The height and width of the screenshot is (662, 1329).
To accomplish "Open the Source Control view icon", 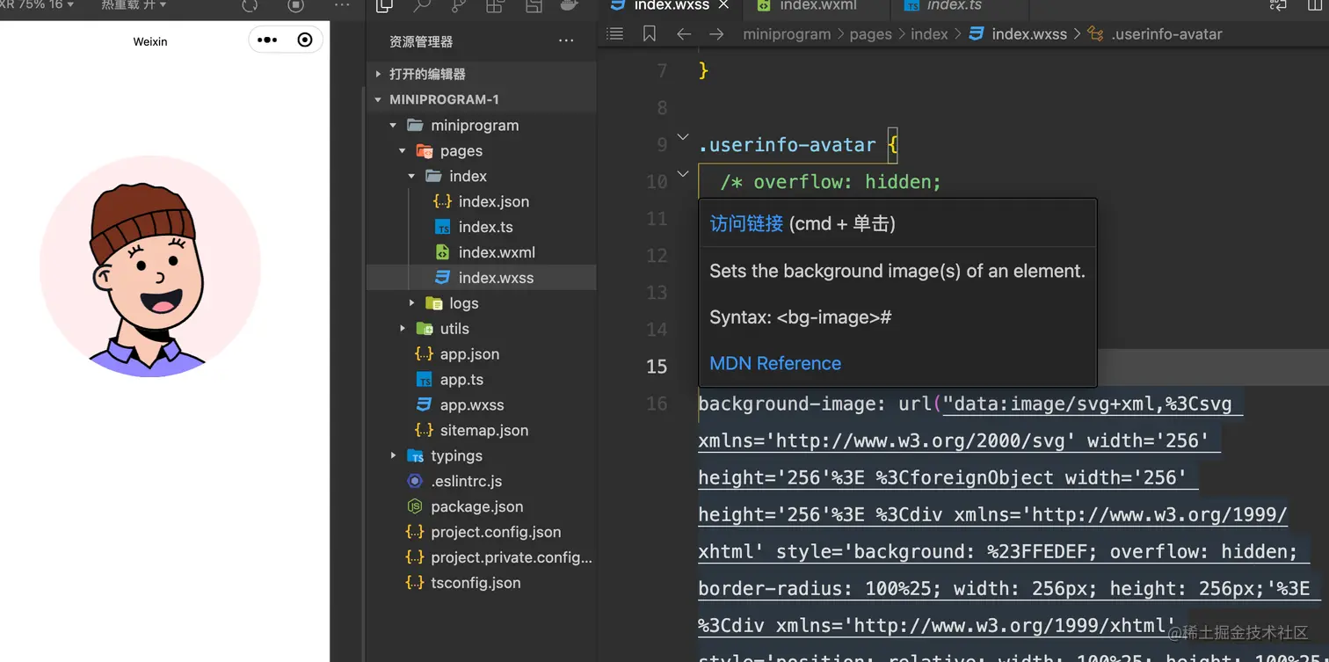I will tap(459, 6).
